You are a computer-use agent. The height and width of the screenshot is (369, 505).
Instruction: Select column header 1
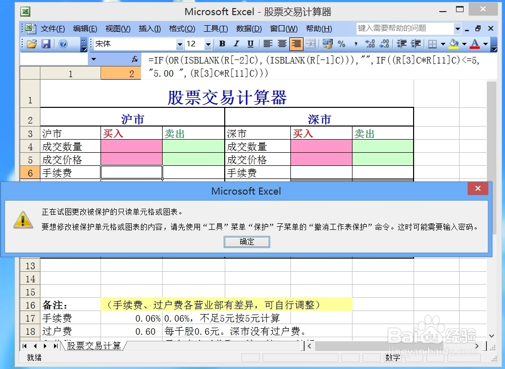[x=71, y=74]
